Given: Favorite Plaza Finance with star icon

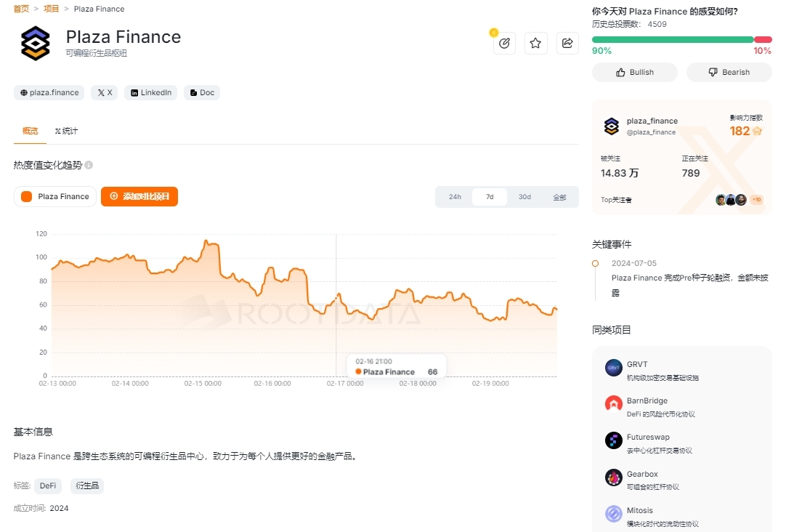Looking at the screenshot, I should click(535, 44).
